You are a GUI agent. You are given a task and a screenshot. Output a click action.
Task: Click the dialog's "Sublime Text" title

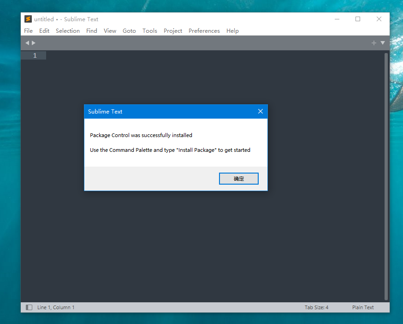[x=105, y=111]
